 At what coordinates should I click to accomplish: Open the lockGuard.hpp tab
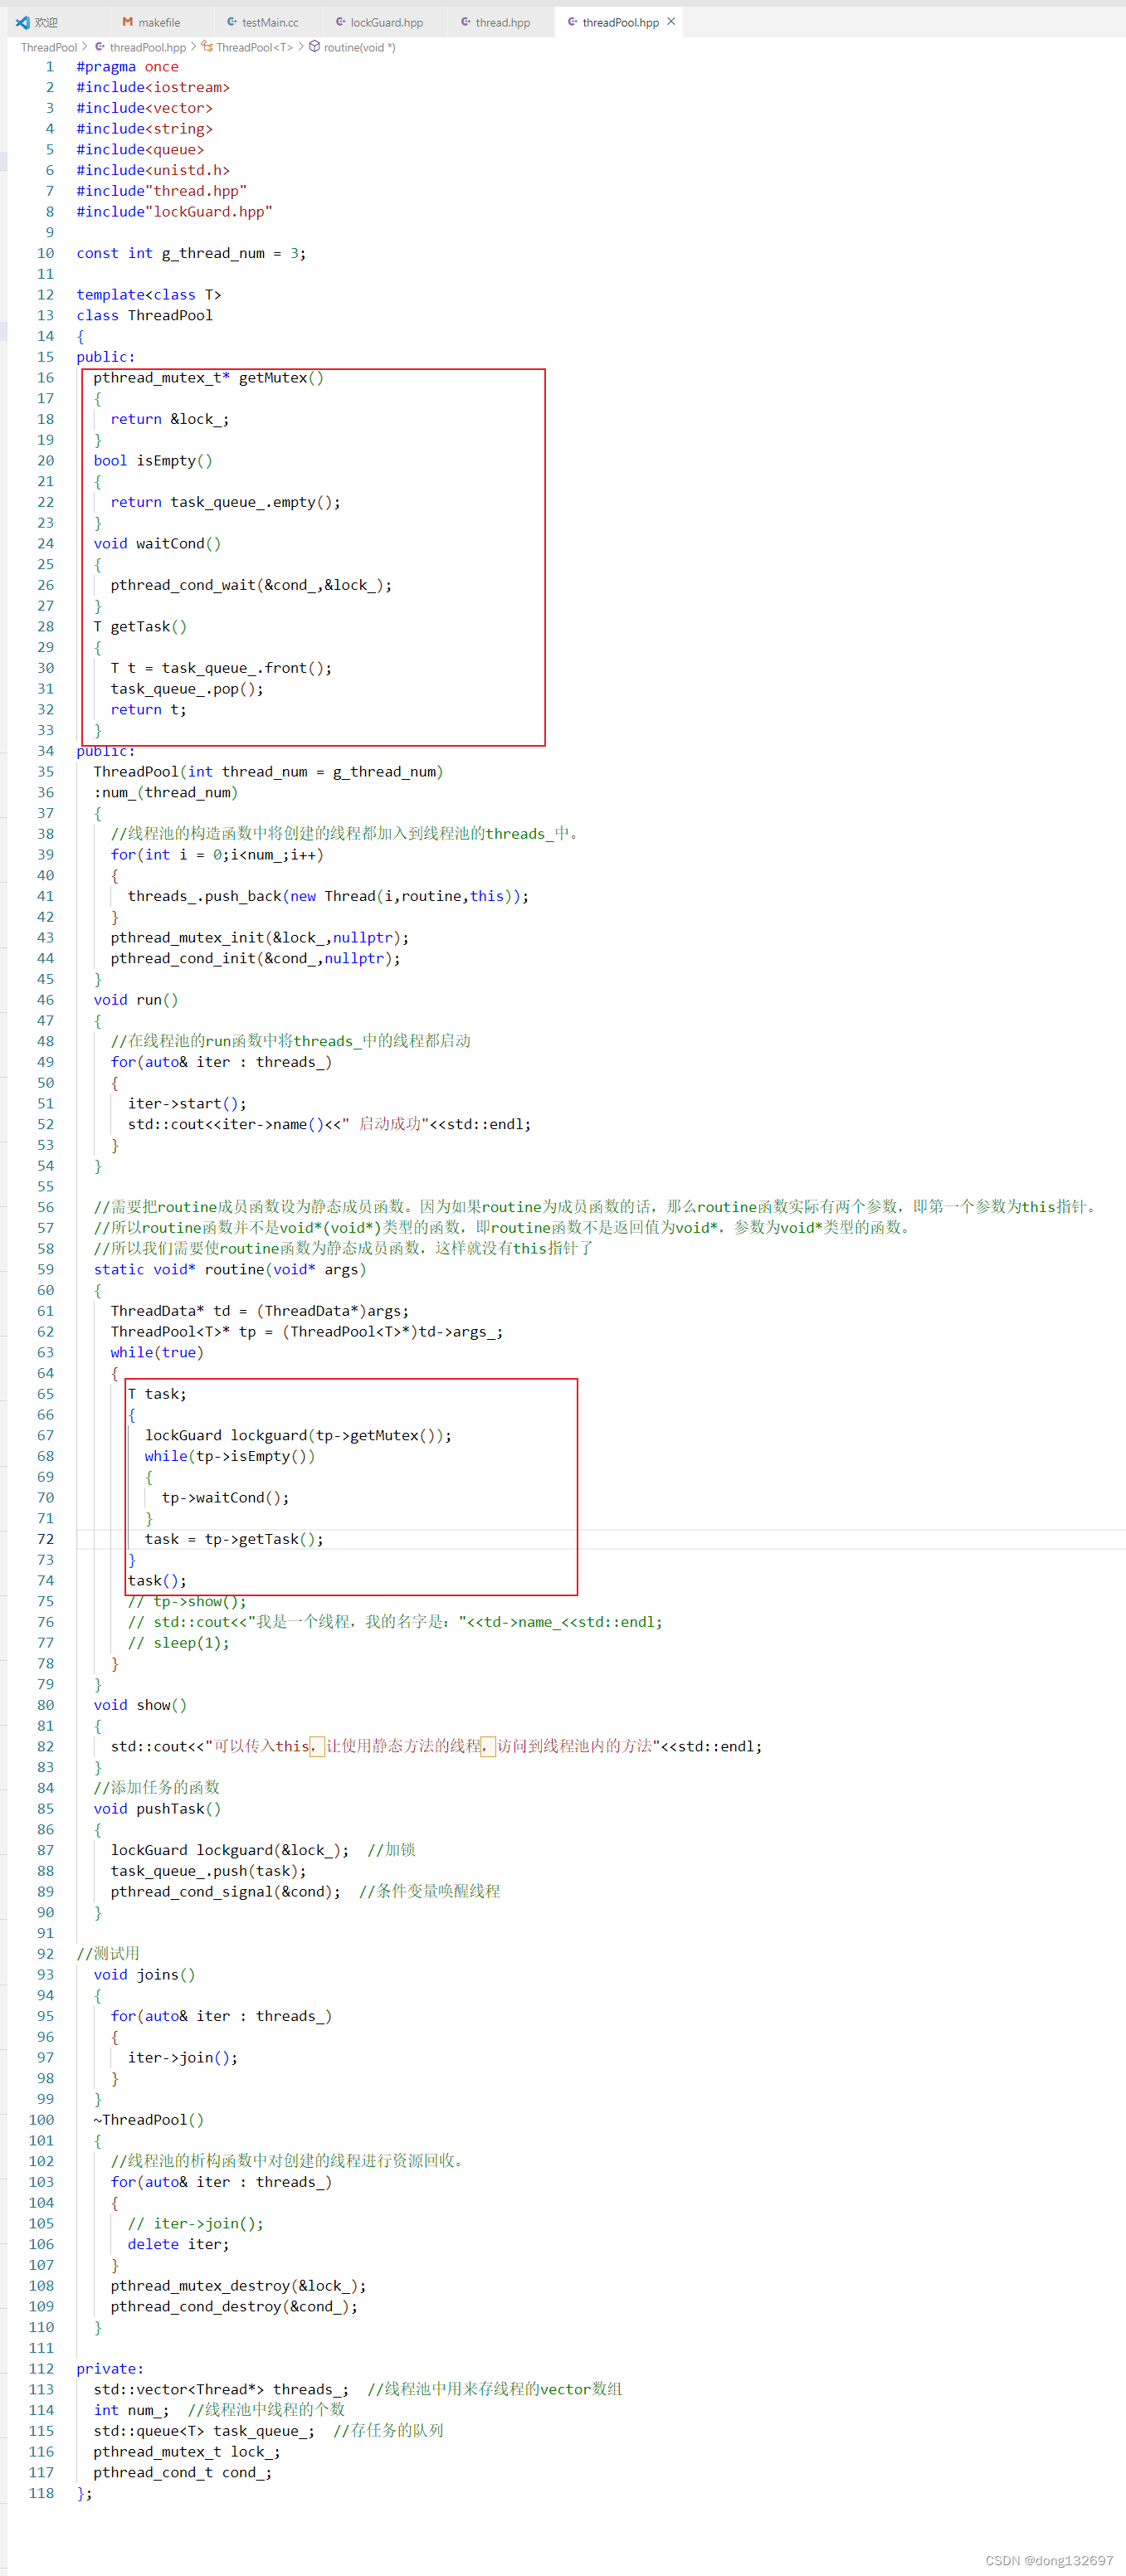click(x=386, y=22)
